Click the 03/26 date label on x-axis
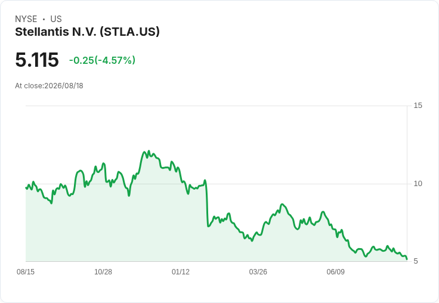Viewport: 439px width, 303px height. (x=258, y=271)
